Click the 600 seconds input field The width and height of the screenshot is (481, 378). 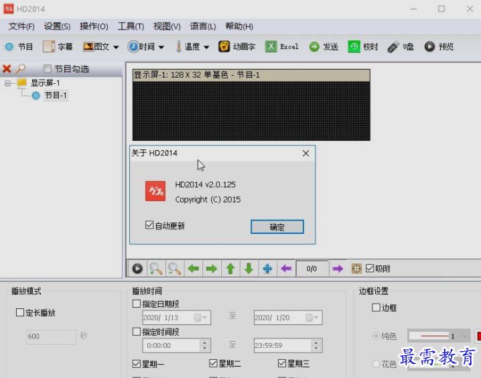51,336
